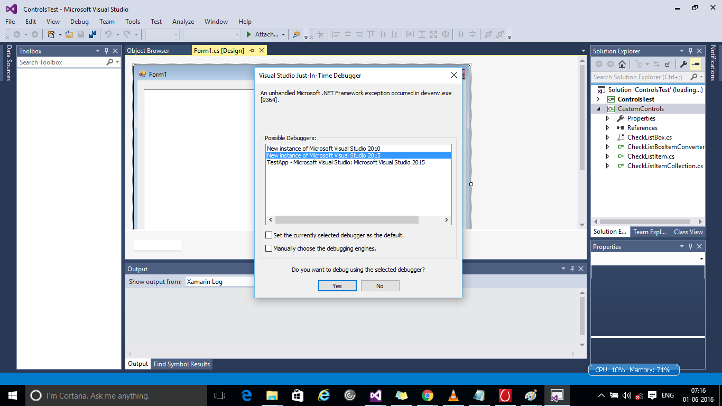Switch to the Class View tab
722x406 pixels.
tap(688, 232)
